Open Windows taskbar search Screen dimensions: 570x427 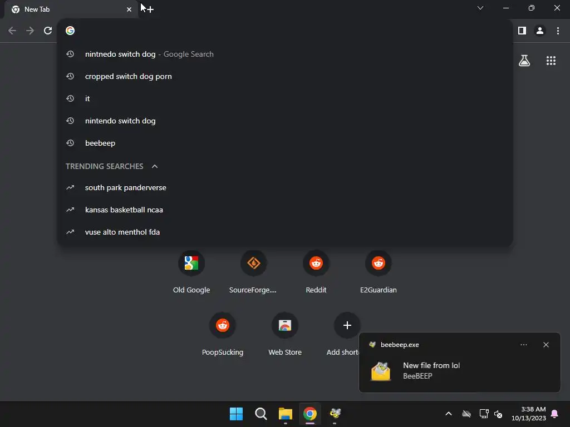coord(261,414)
